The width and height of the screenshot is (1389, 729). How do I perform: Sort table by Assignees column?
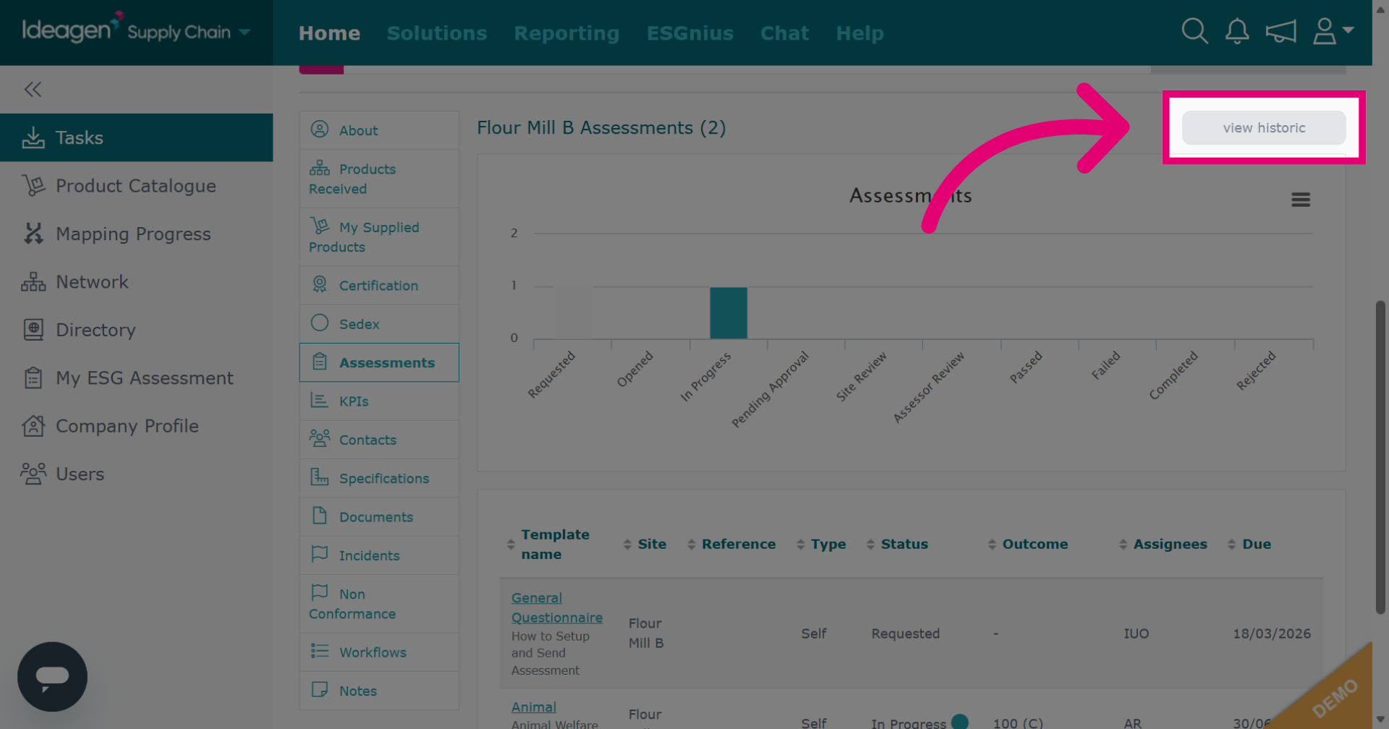click(x=1163, y=544)
